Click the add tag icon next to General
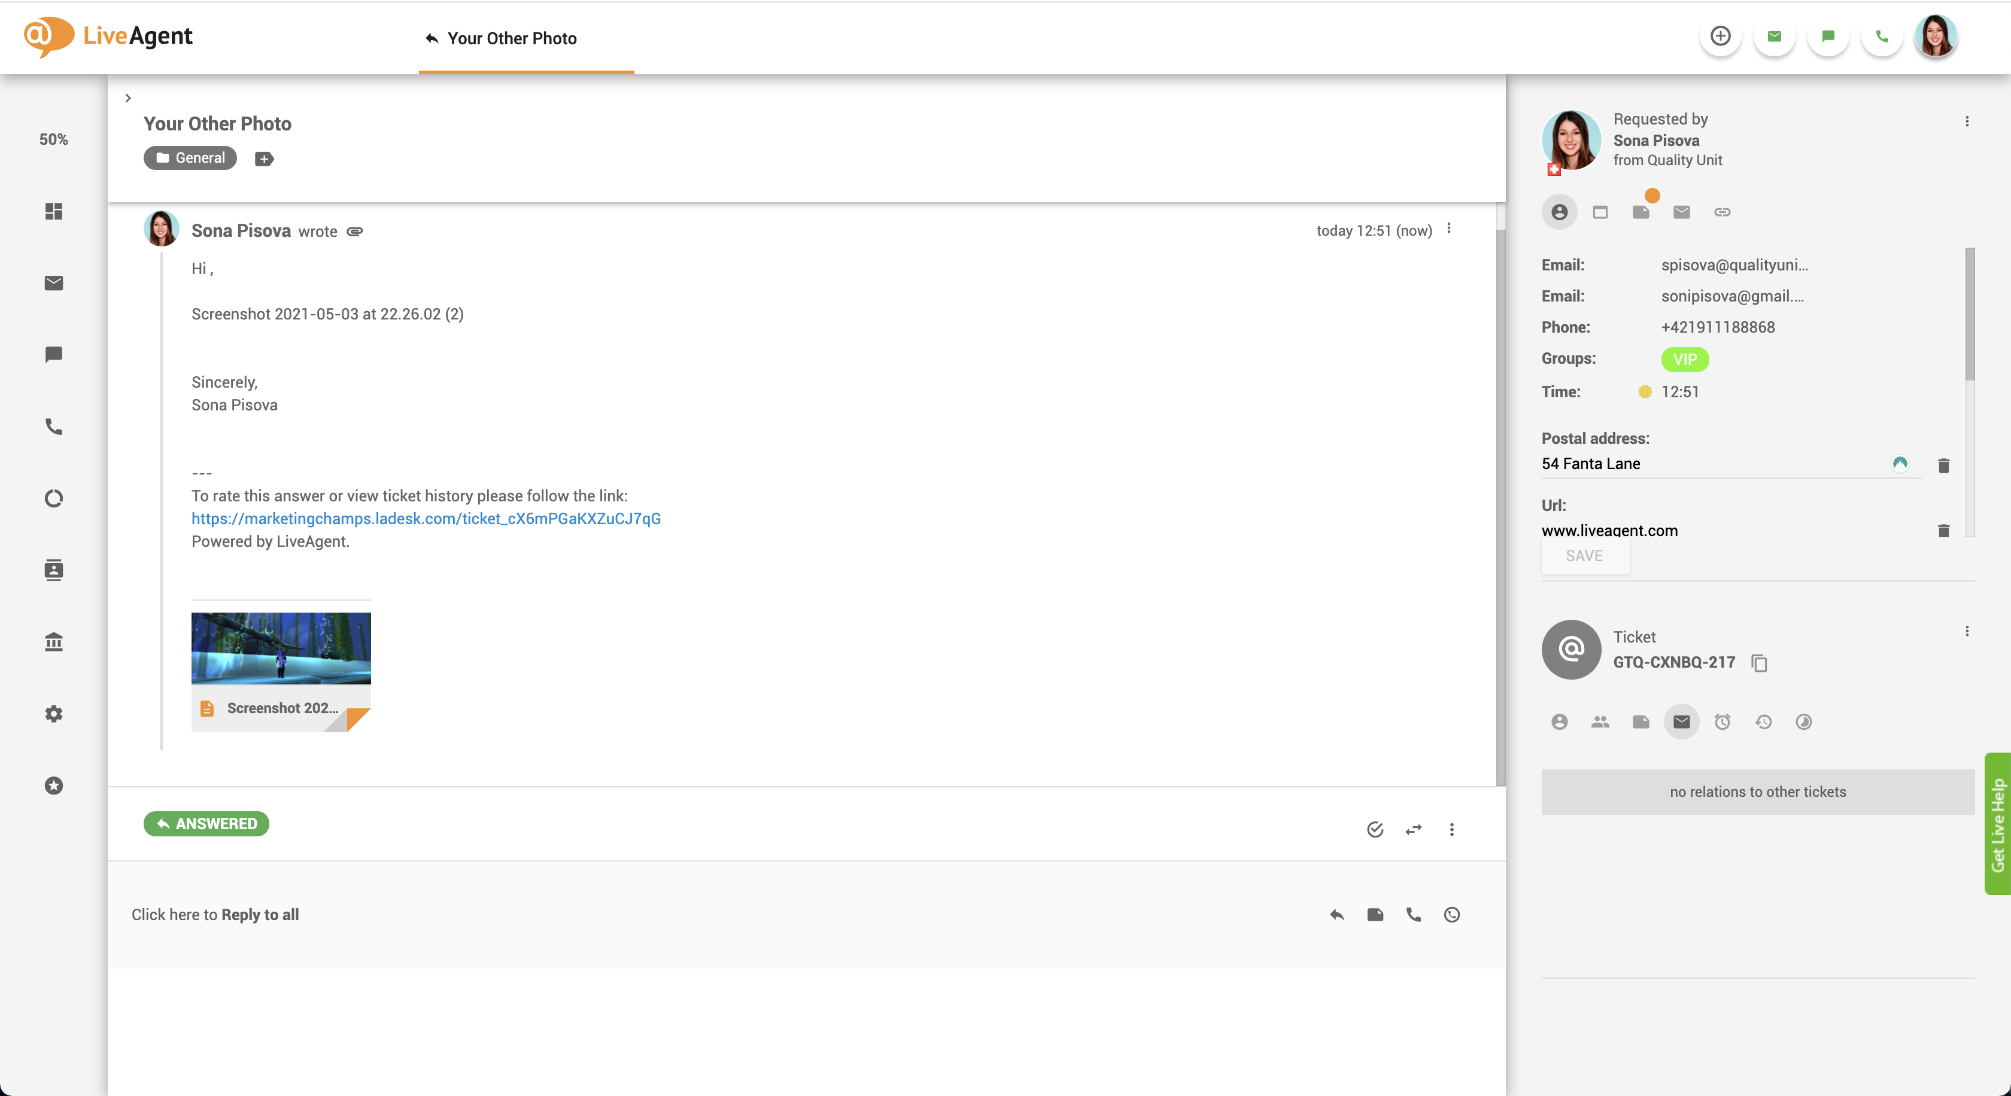 [264, 159]
